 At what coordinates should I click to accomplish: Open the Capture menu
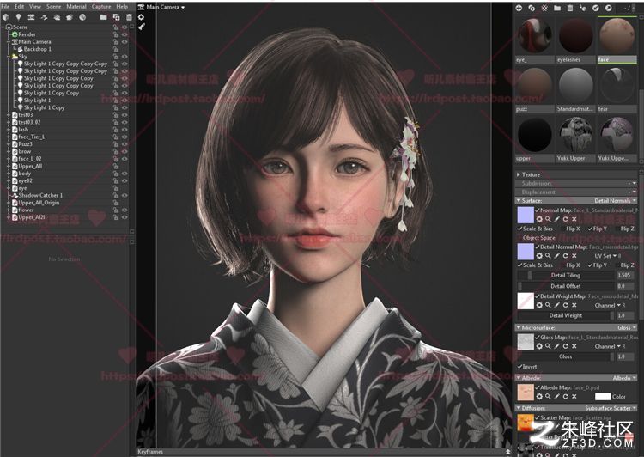coord(101,7)
